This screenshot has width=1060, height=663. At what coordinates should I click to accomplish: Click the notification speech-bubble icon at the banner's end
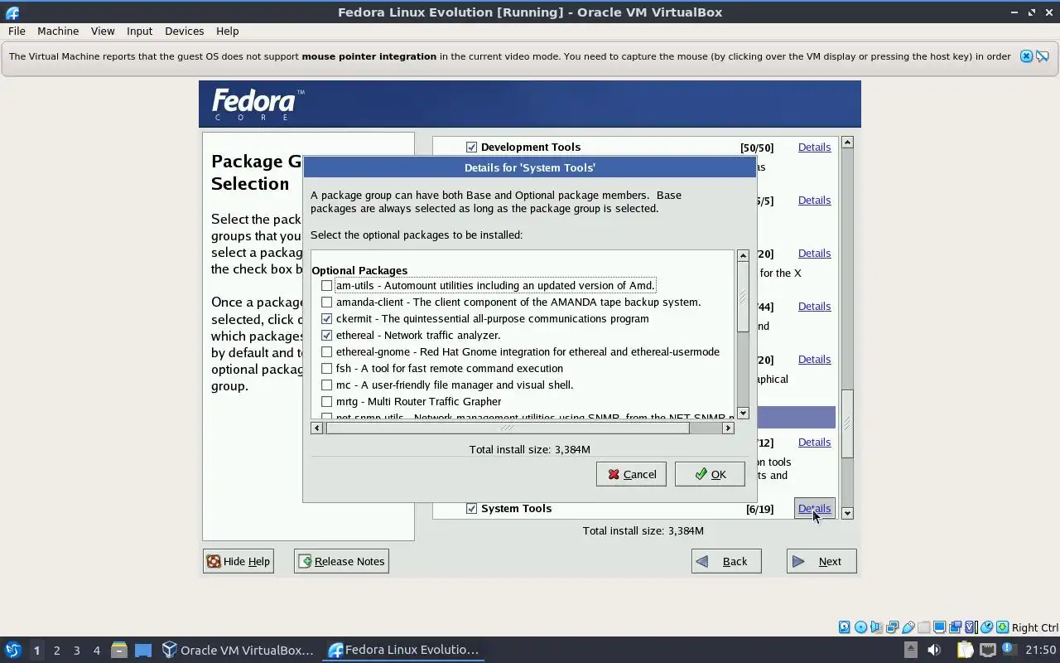(1043, 56)
